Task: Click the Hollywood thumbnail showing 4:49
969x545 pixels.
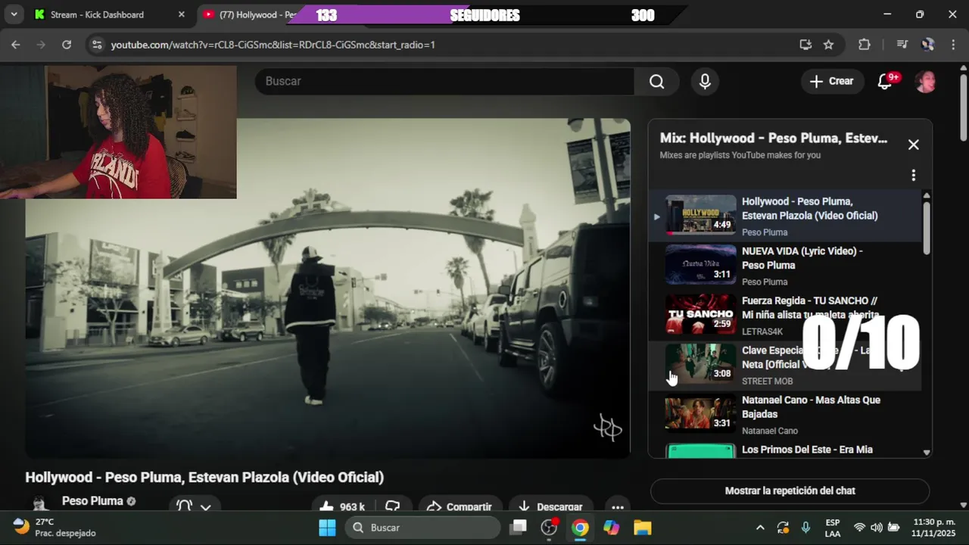Action: pos(700,214)
